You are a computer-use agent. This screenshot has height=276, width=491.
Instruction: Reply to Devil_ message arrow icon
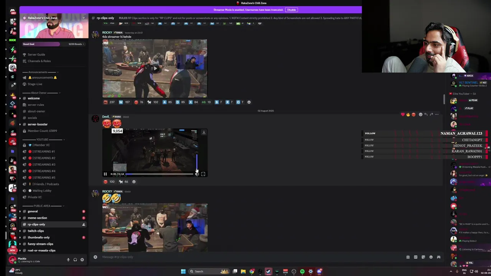426,114
